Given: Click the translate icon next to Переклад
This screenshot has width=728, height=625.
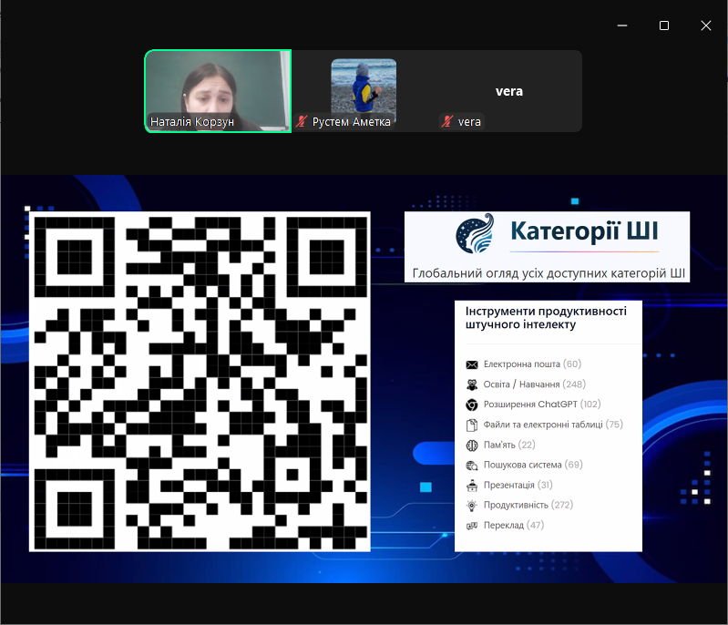Looking at the screenshot, I should tap(472, 526).
